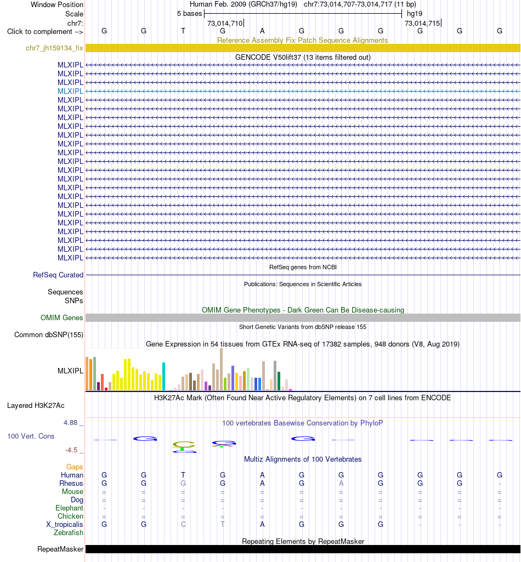This screenshot has width=521, height=562.
Task: Click the RepeatMasker track label
Action: 60,549
